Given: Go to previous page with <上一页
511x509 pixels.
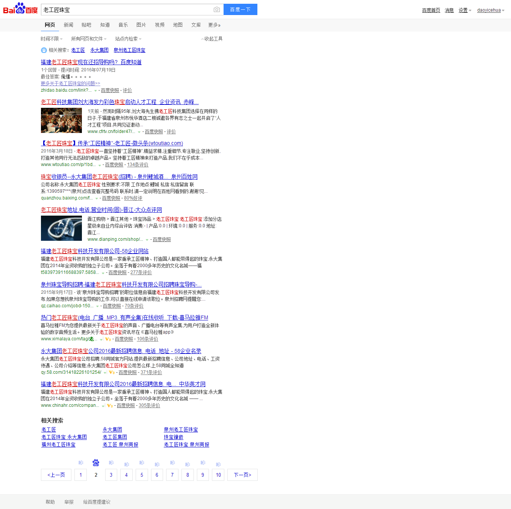Looking at the screenshot, I should tap(56, 475).
